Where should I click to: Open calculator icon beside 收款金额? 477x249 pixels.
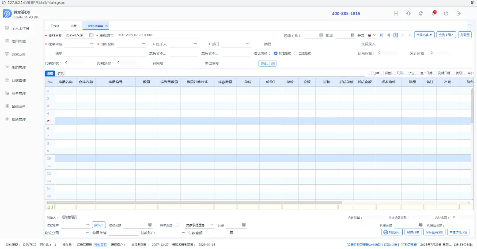pyautogui.click(x=150, y=225)
